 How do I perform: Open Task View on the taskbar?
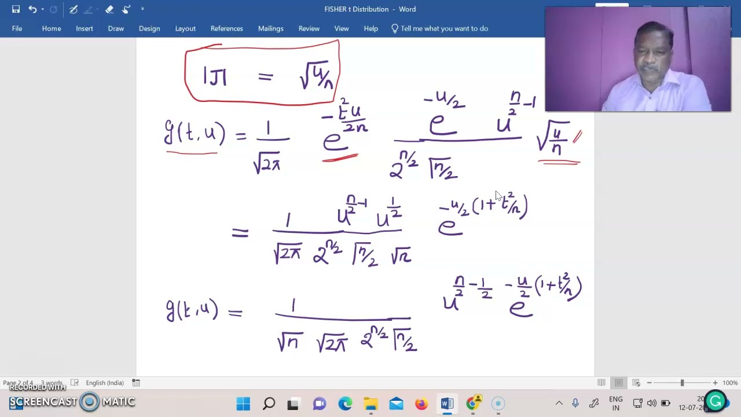tap(294, 404)
